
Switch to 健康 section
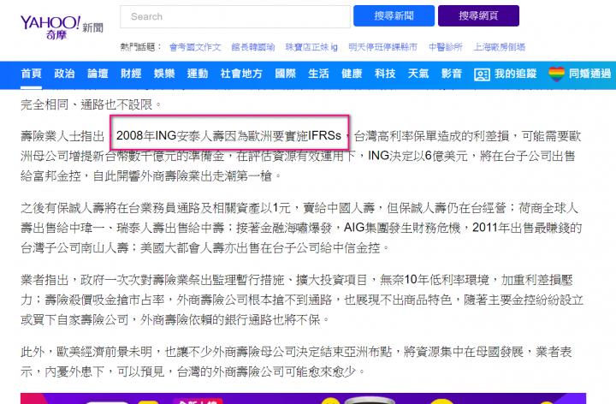[x=352, y=74]
